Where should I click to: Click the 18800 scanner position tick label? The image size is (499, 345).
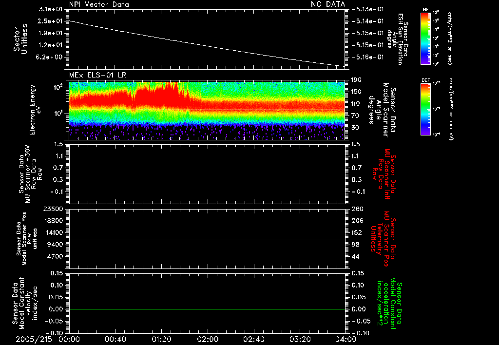tap(53, 221)
